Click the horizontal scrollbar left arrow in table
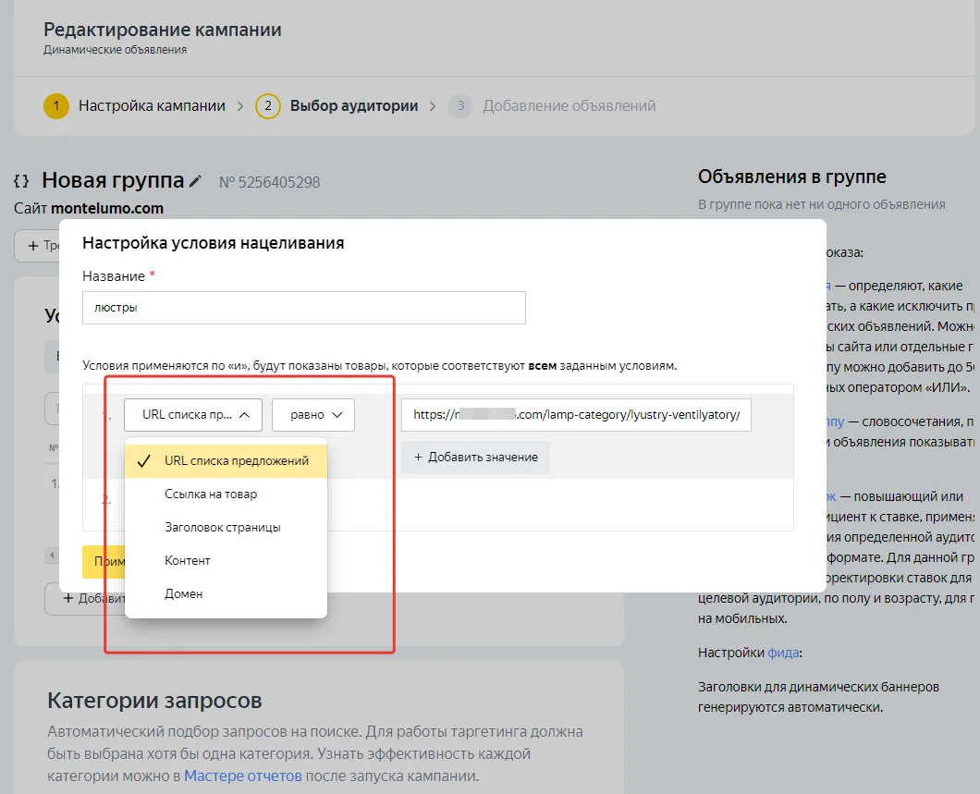 tap(52, 555)
